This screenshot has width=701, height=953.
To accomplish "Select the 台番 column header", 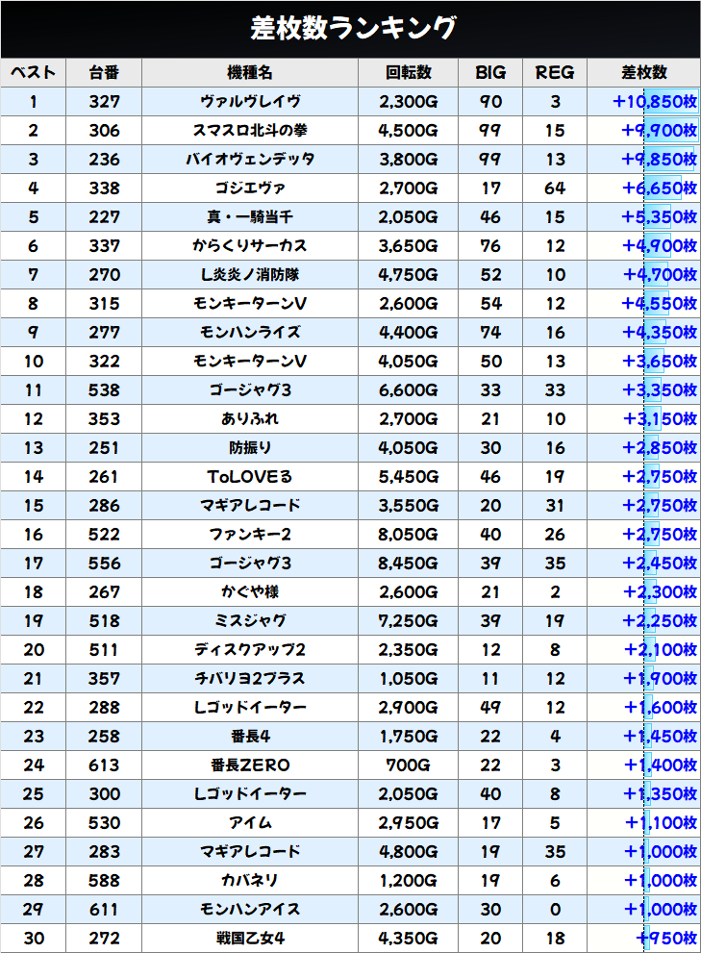I will 104,72.
